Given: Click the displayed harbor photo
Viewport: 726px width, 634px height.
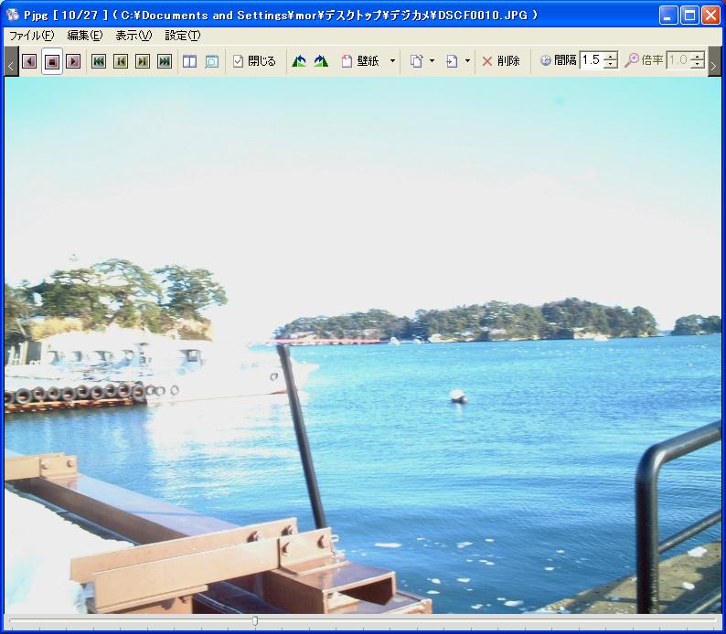Looking at the screenshot, I should (x=362, y=345).
